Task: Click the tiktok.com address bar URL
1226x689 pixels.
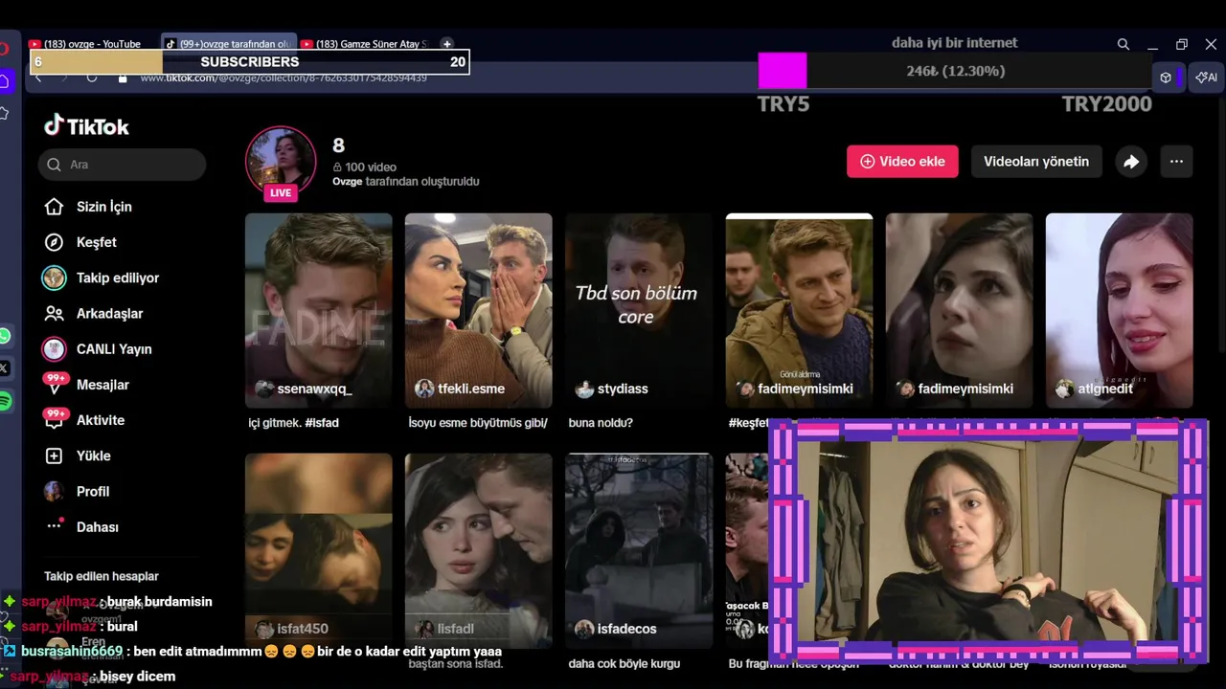Action: (x=284, y=78)
